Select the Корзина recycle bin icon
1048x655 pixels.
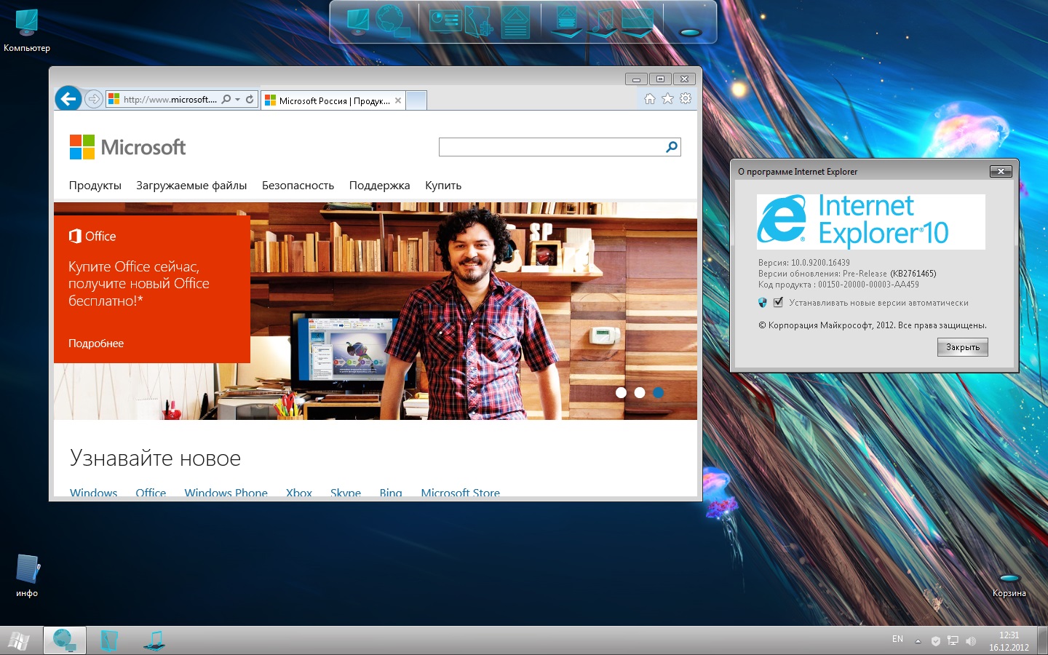point(1009,585)
